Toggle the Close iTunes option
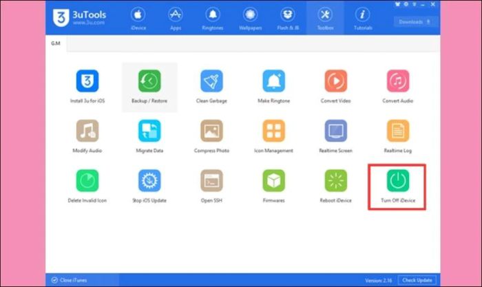Screen dimensions: 482x287 point(69,280)
